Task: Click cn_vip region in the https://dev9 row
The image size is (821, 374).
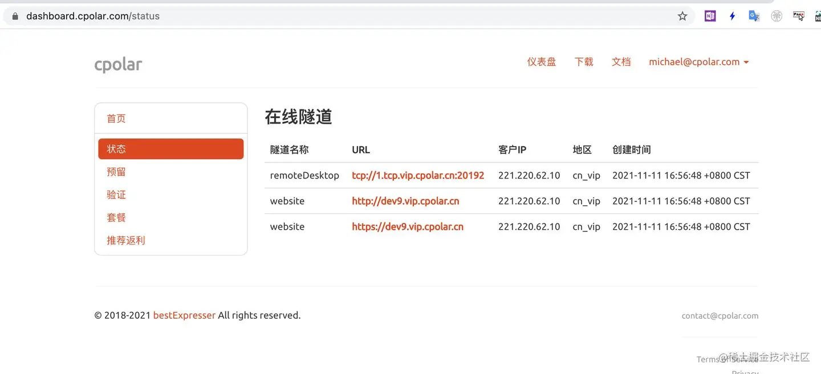Action: pyautogui.click(x=587, y=226)
